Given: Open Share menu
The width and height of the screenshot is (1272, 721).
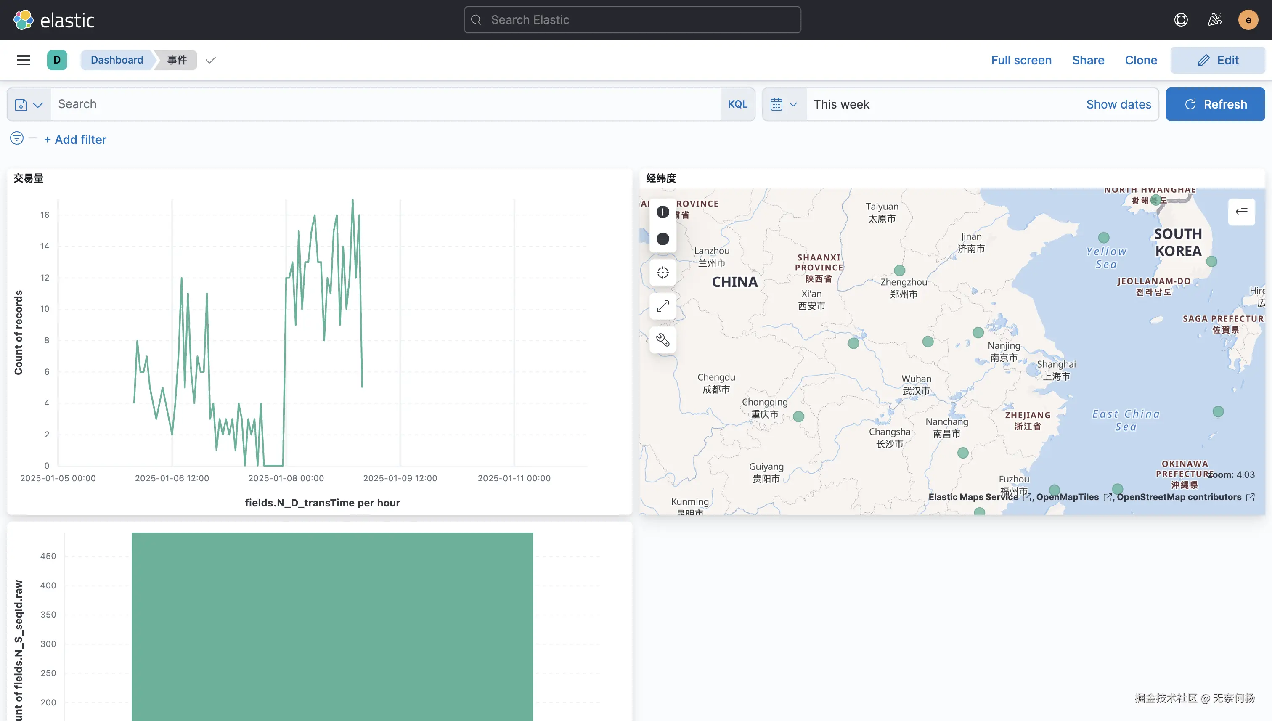Looking at the screenshot, I should point(1088,60).
